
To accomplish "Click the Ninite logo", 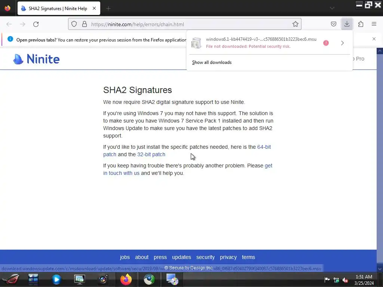I will (x=36, y=59).
